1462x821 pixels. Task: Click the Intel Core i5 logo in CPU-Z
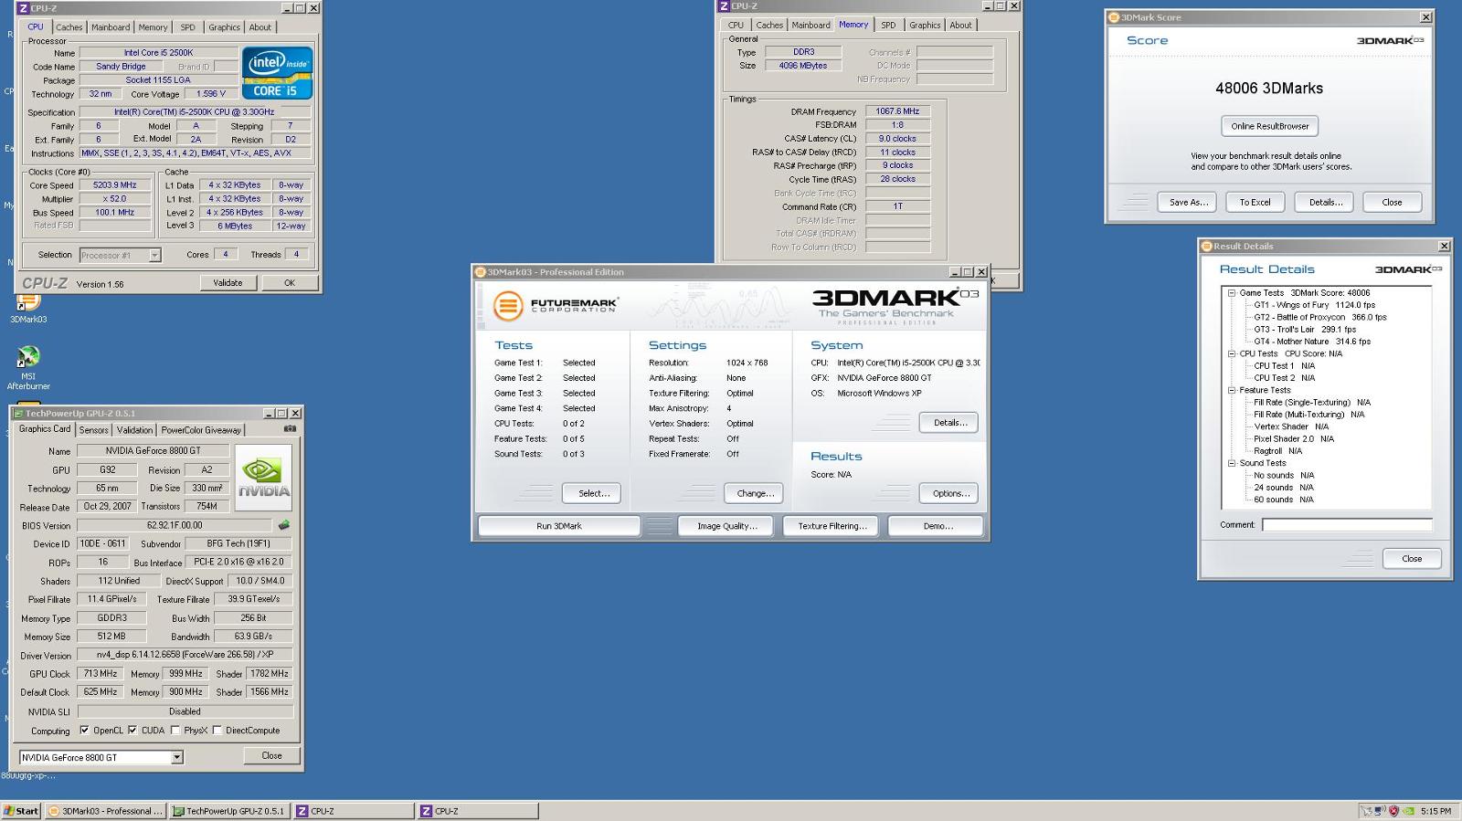pyautogui.click(x=277, y=73)
